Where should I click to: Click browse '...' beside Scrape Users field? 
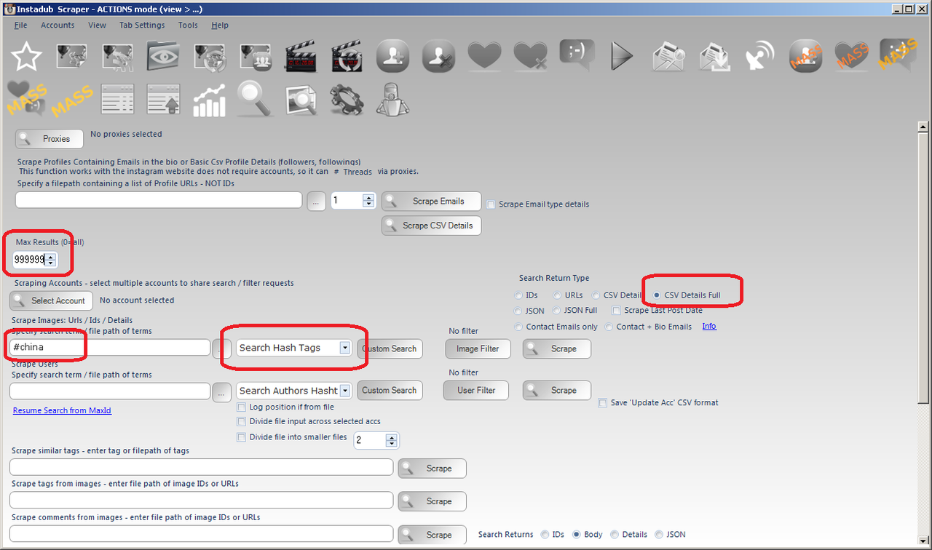(x=222, y=392)
